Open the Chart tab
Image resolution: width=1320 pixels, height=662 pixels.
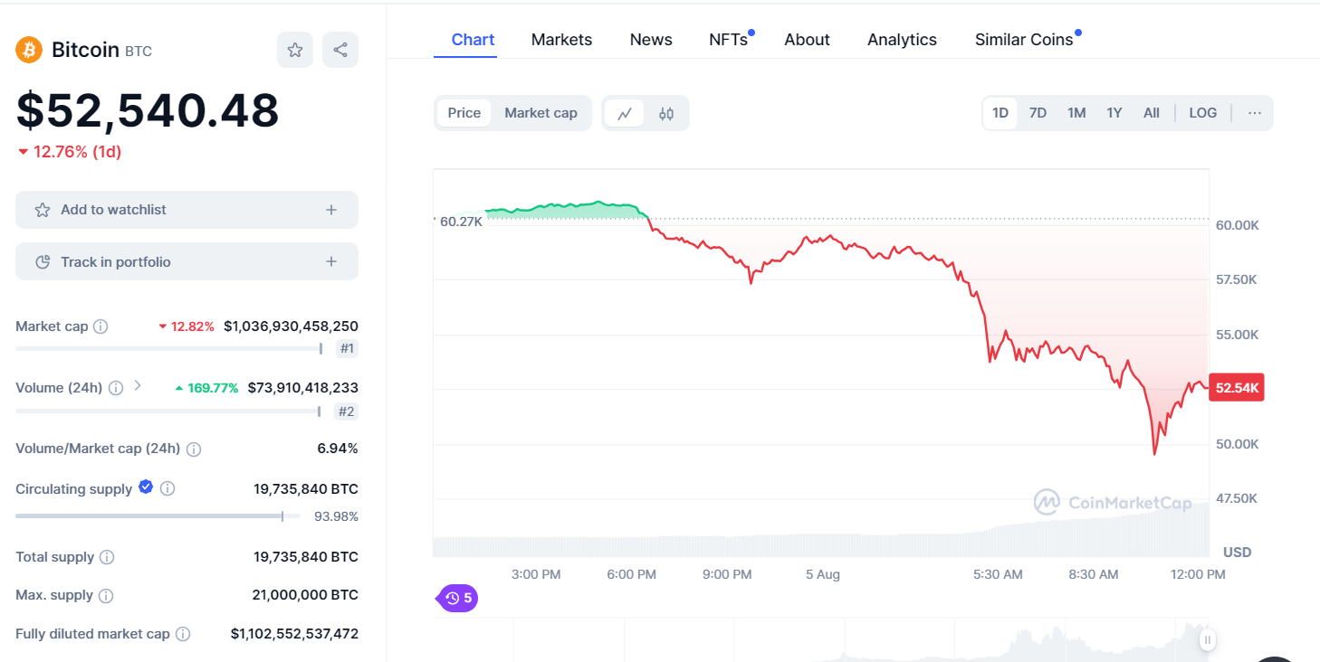click(x=473, y=40)
